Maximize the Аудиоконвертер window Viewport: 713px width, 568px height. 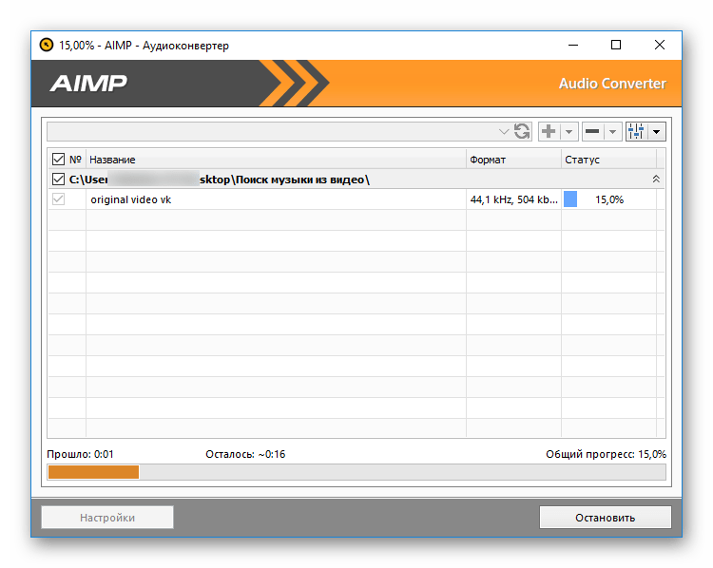click(x=616, y=45)
